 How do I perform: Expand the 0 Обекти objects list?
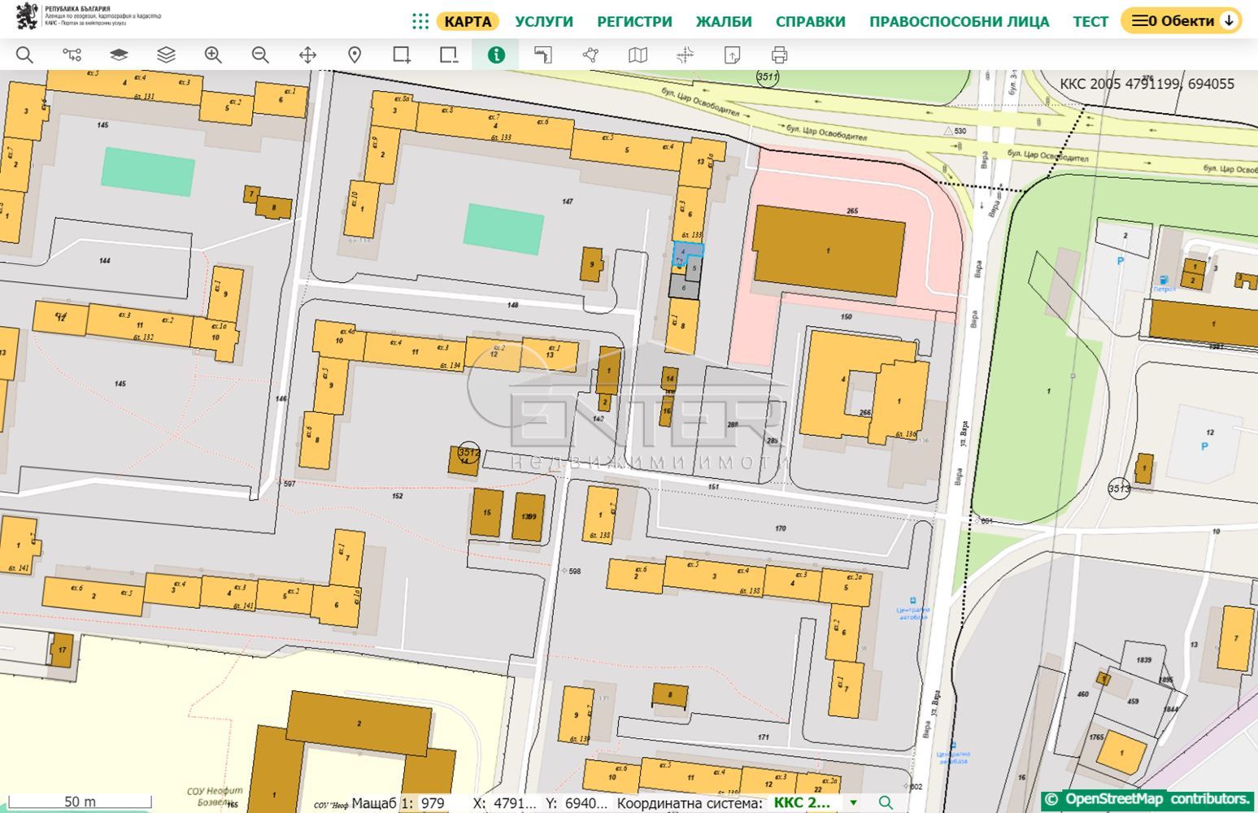click(x=1181, y=21)
